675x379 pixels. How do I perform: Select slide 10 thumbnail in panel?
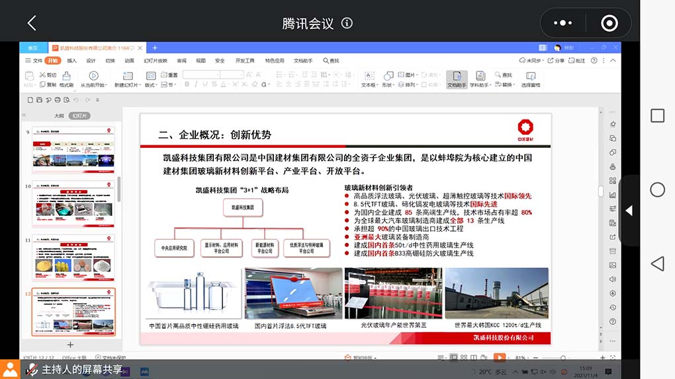73,205
